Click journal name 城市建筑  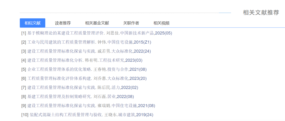click(127, 115)
